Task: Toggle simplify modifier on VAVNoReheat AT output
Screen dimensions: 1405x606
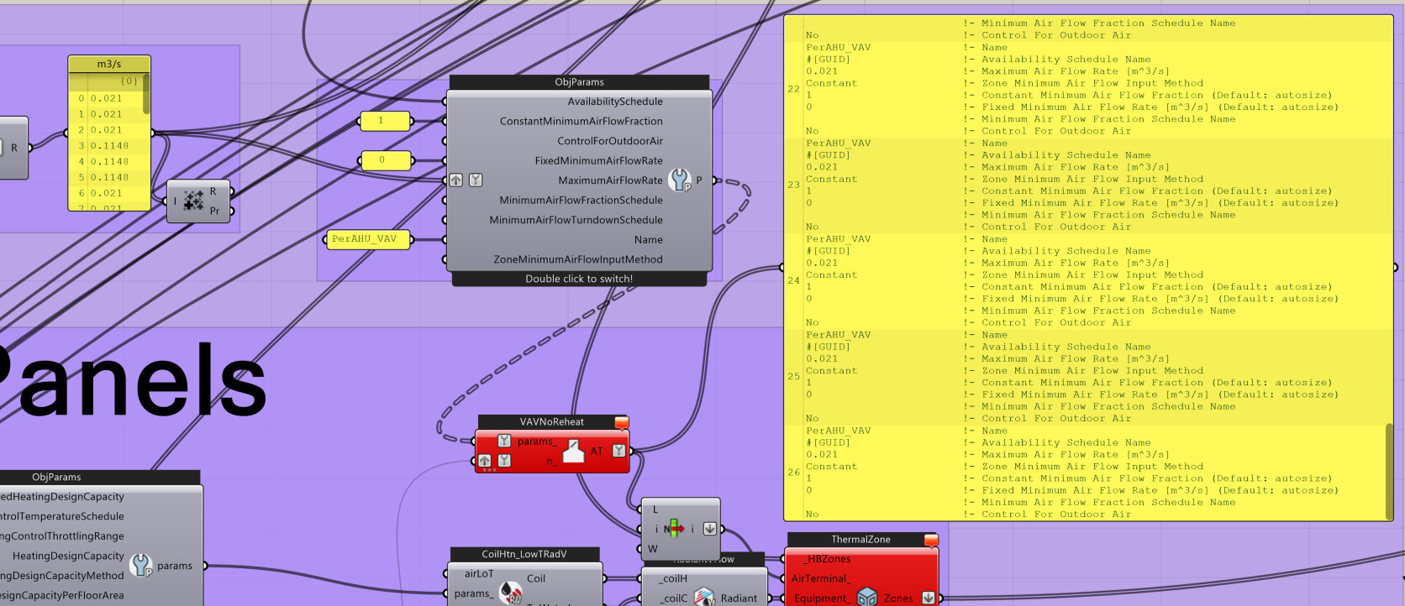Action: click(x=619, y=451)
